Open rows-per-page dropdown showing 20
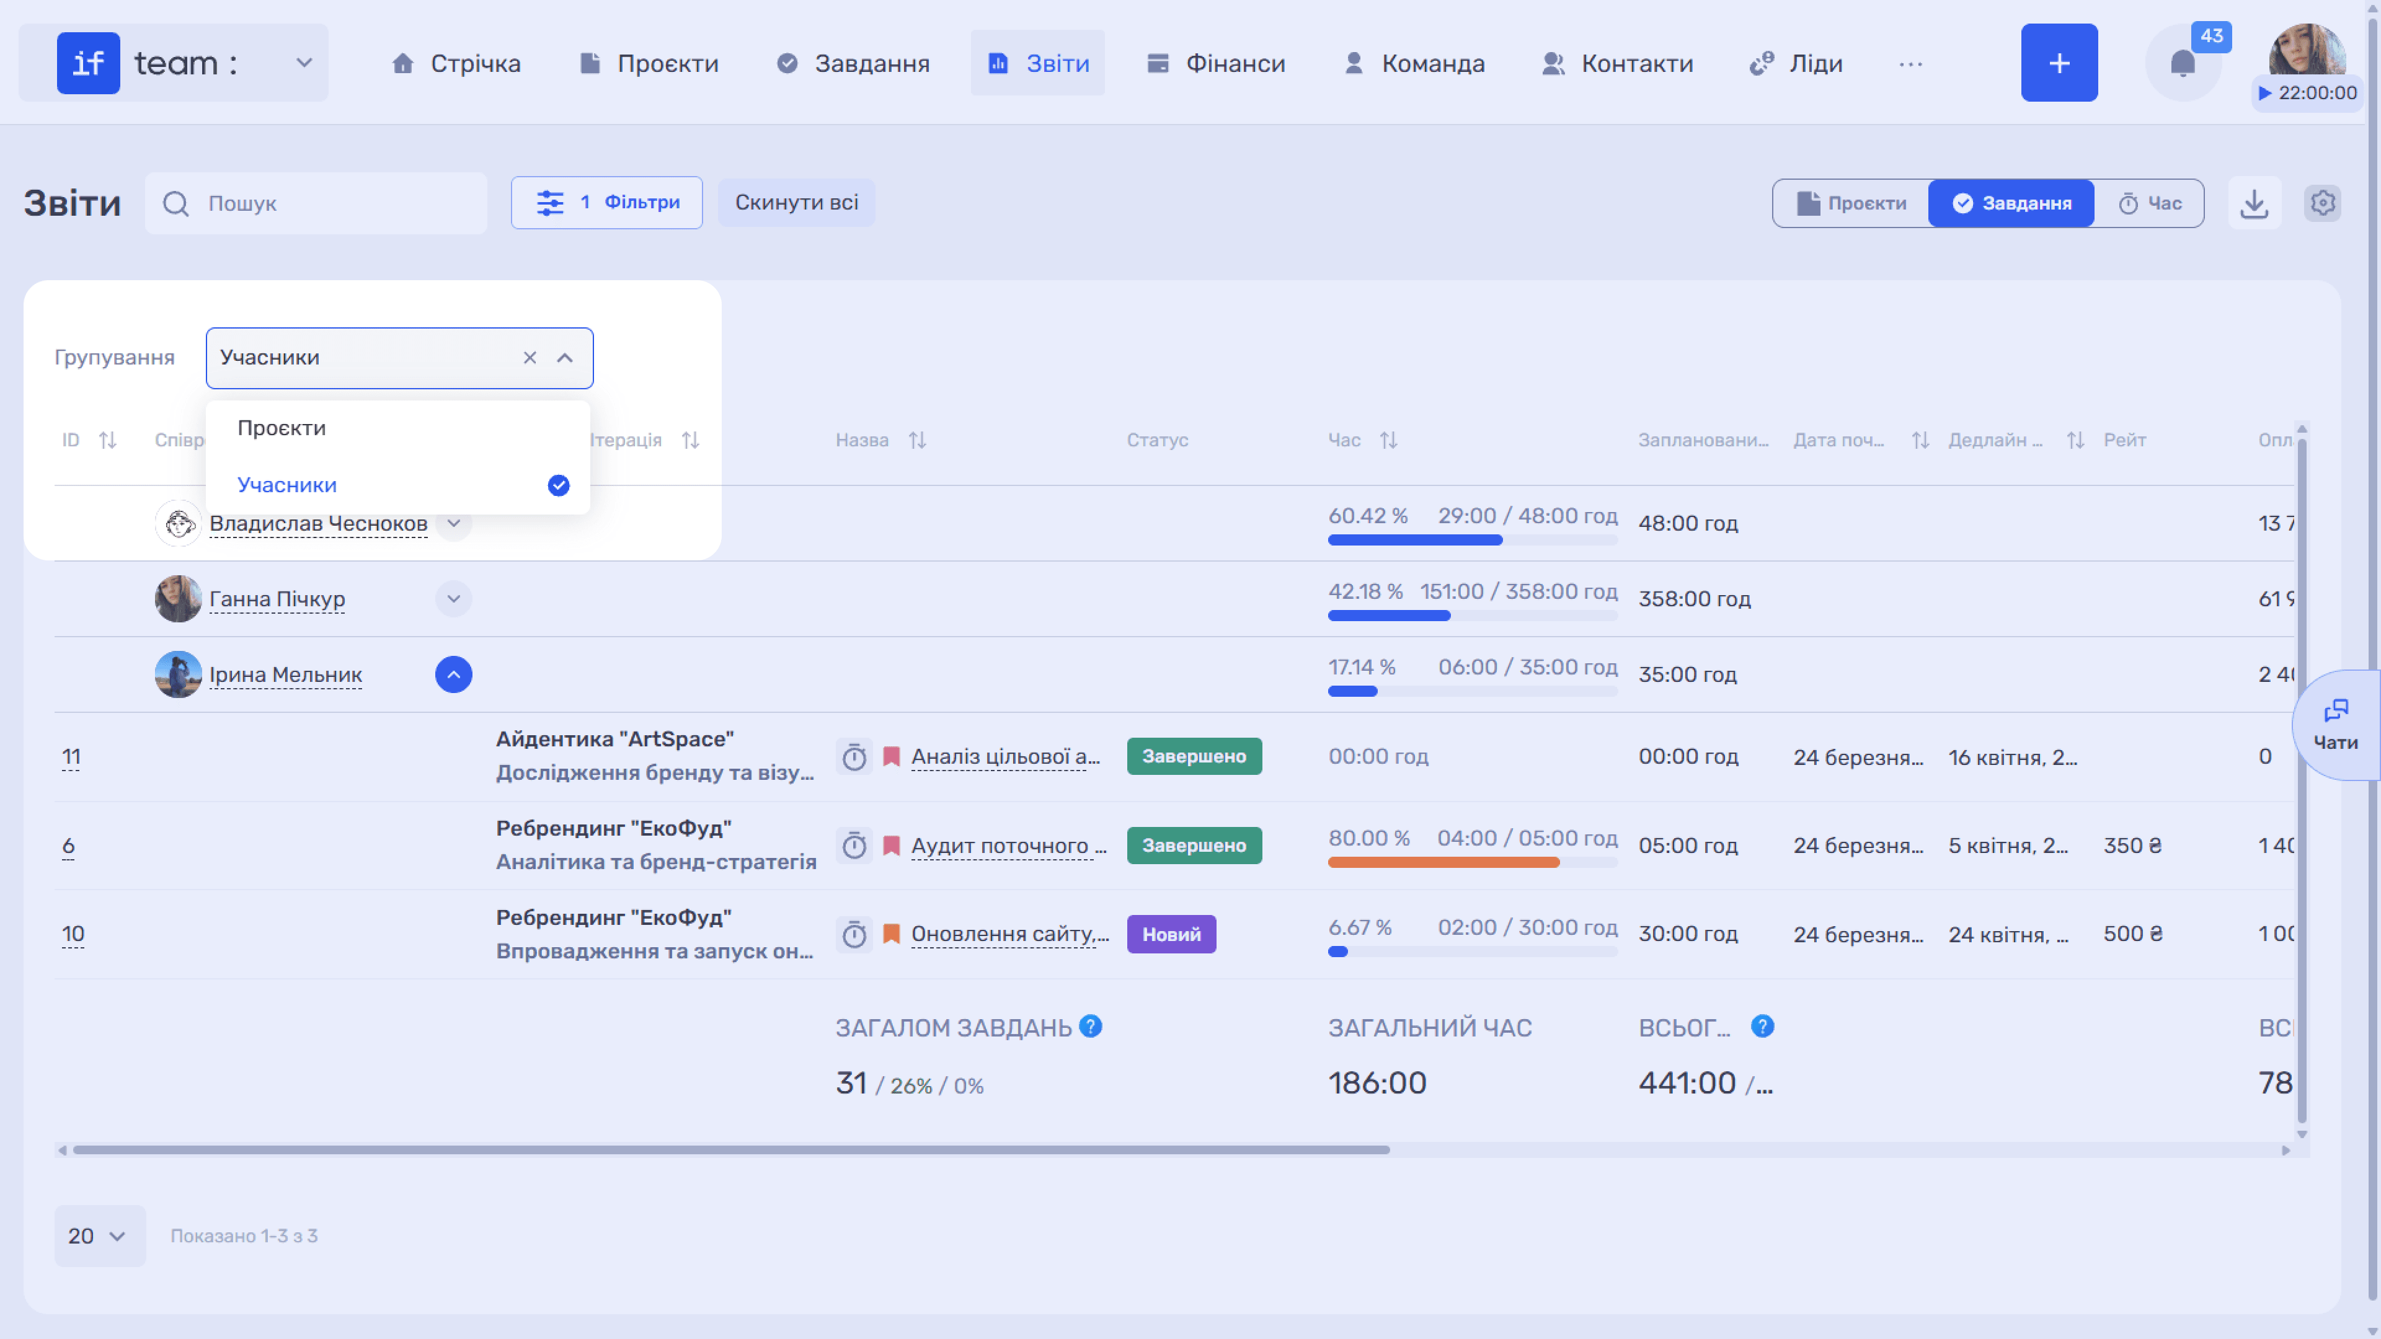The width and height of the screenshot is (2381, 1339). click(99, 1235)
